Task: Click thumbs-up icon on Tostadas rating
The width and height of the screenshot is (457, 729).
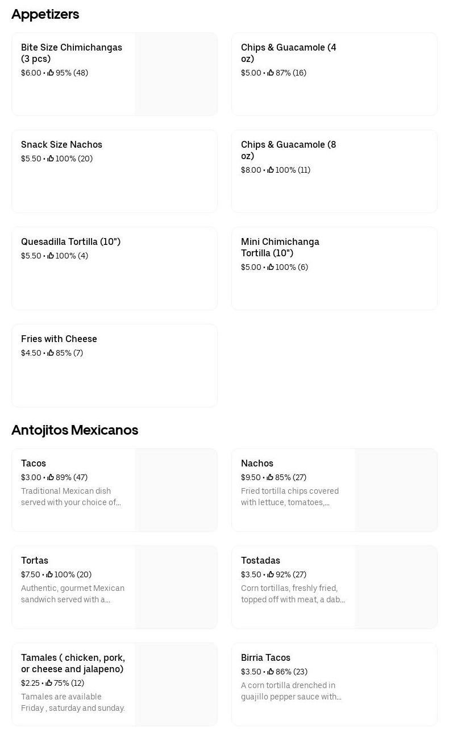Action: pos(271,574)
